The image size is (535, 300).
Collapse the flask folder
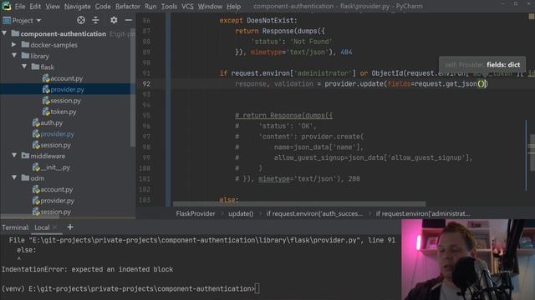pyautogui.click(x=24, y=67)
